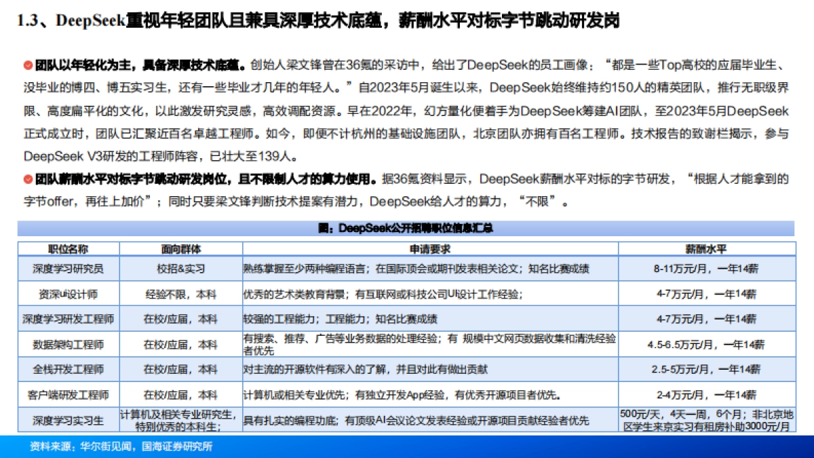Select the 资深ui设计师 table row

click(x=70, y=293)
